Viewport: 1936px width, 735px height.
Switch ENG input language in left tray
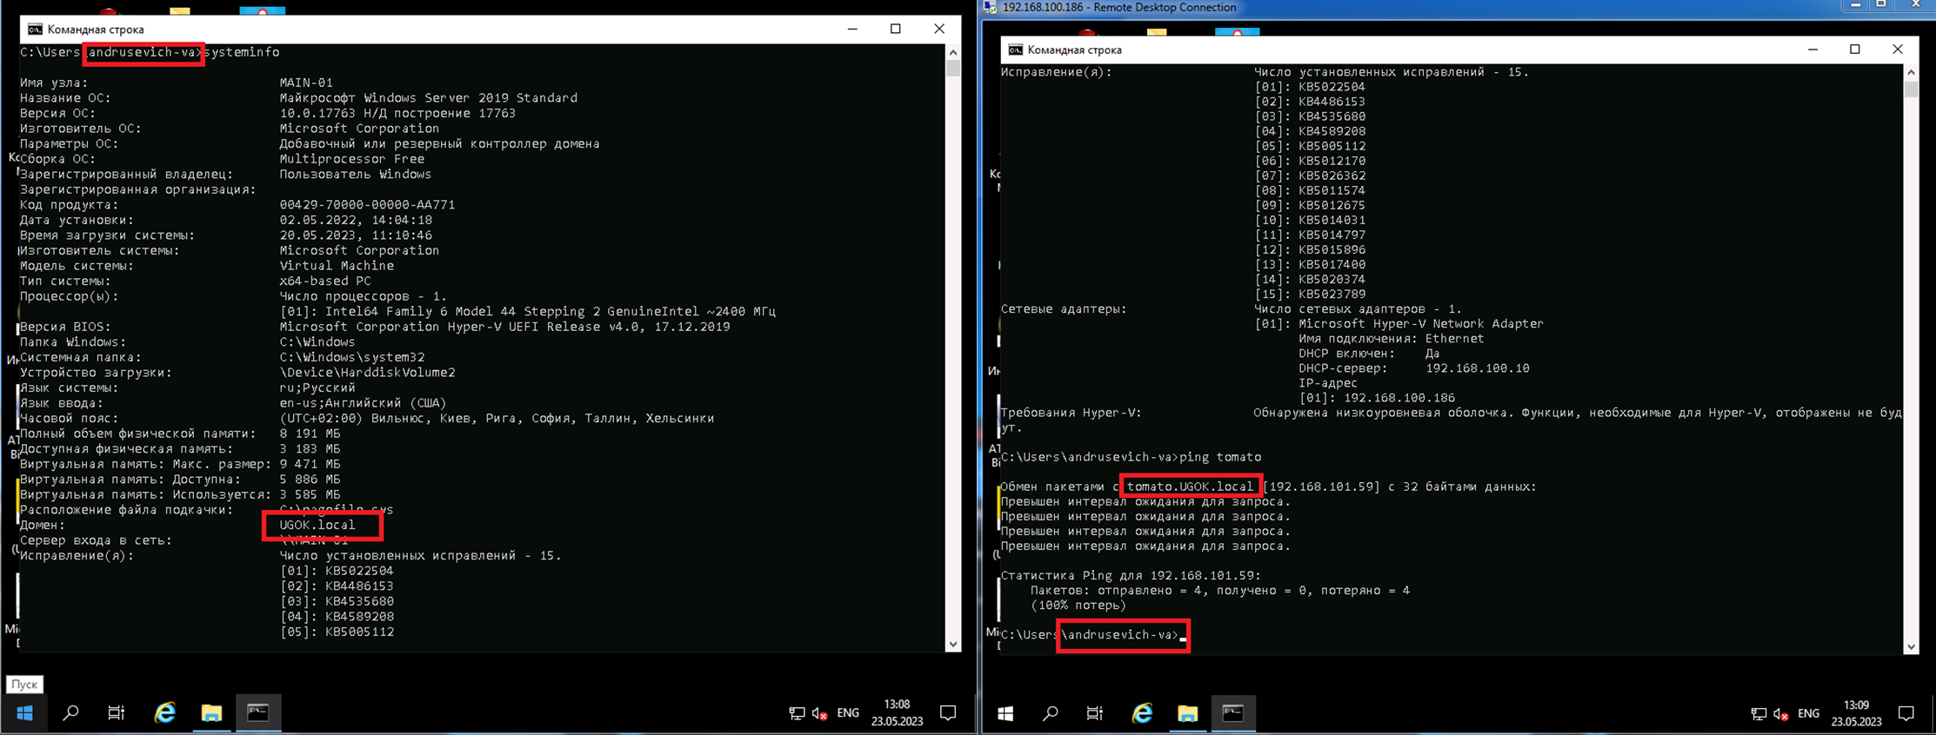click(848, 713)
